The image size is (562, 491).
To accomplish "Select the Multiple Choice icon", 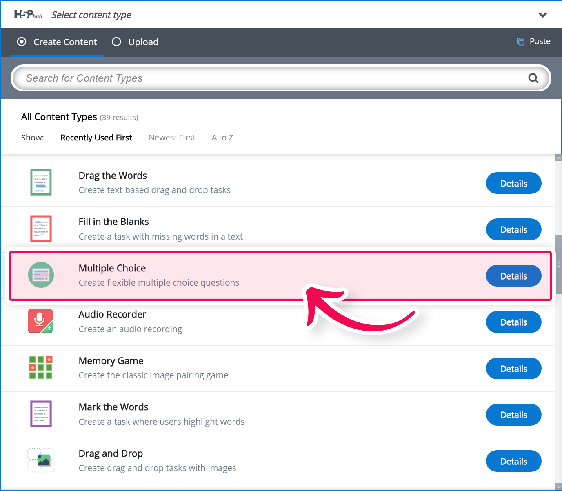I will coord(41,275).
